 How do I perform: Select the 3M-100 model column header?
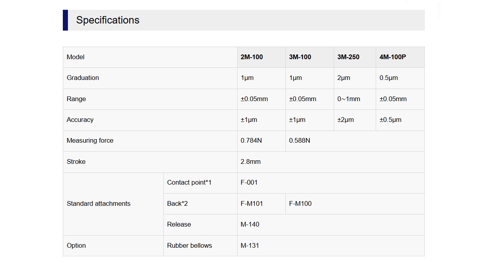[310, 57]
